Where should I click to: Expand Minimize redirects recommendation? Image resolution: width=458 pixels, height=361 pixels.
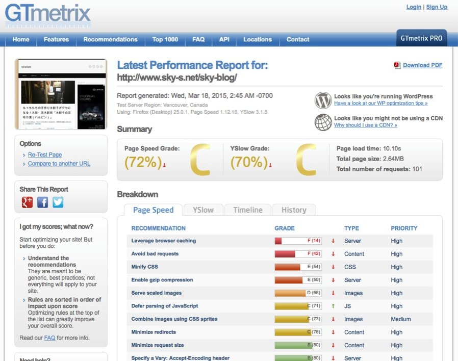coord(154,332)
